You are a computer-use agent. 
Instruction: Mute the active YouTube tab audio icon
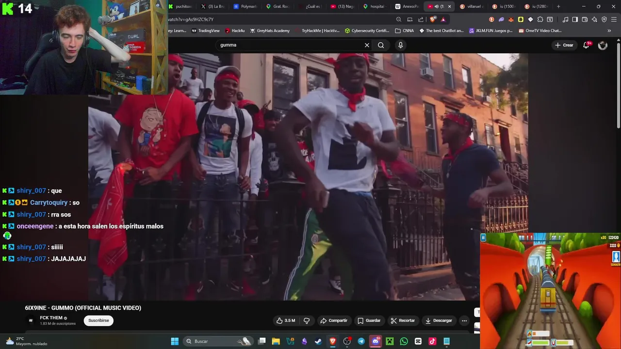pos(436,6)
